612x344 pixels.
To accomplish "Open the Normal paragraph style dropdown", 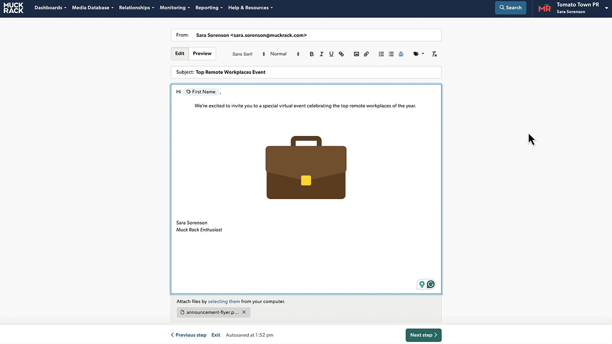I will (278, 54).
